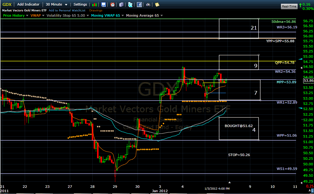314x194 pixels.
Task: Select the MPP=53.89 label
Action: [x=286, y=82]
